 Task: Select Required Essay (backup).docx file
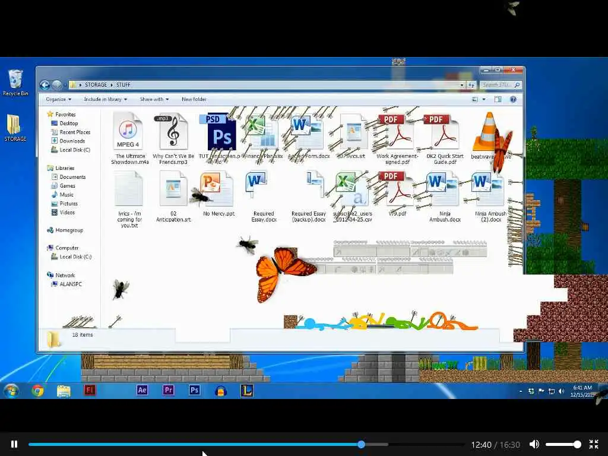309,197
